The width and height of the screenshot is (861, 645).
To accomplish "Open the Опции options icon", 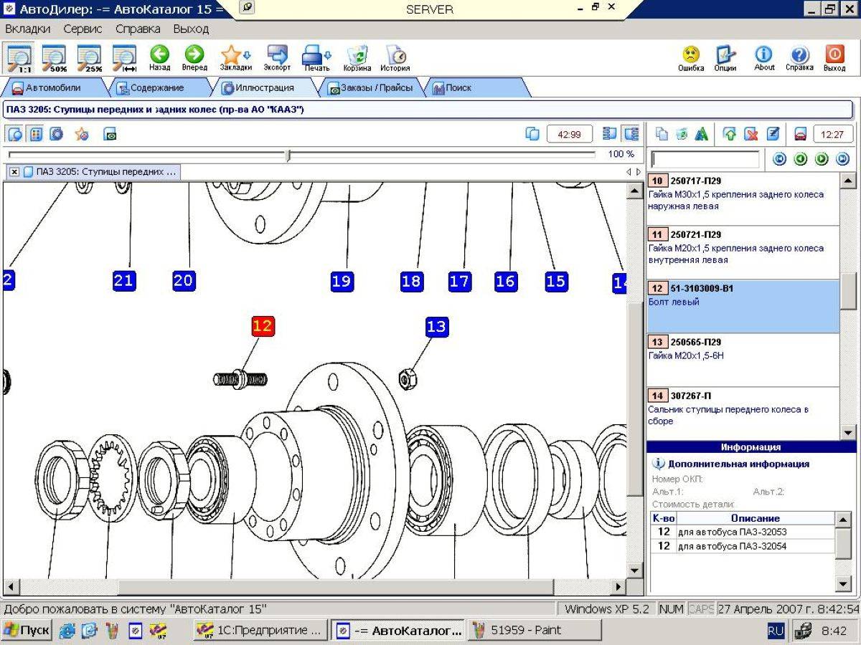I will [x=725, y=58].
